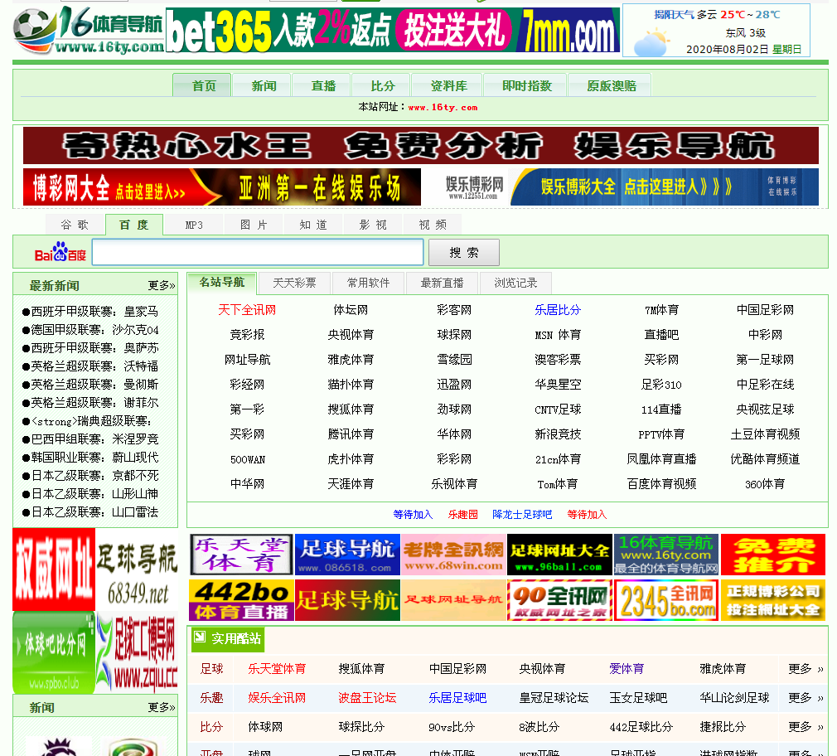Open the 442bo 体育直播 tile
Viewport: 837px width, 756px height.
point(241,600)
